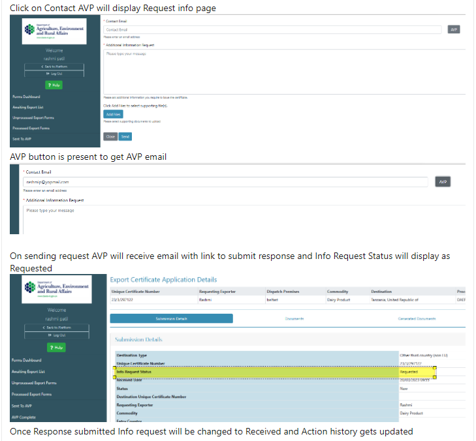Click the Close button beside Send
The image size is (476, 441).
point(110,136)
